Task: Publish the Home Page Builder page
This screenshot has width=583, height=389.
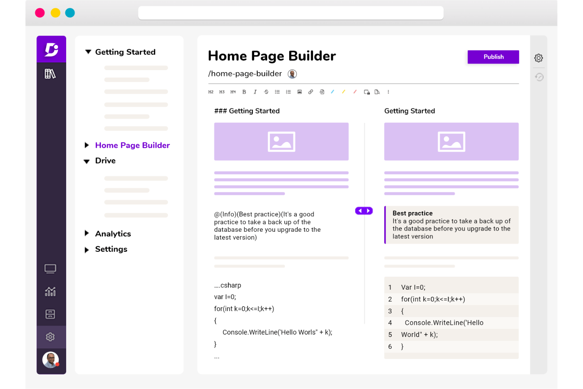Action: pyautogui.click(x=493, y=57)
